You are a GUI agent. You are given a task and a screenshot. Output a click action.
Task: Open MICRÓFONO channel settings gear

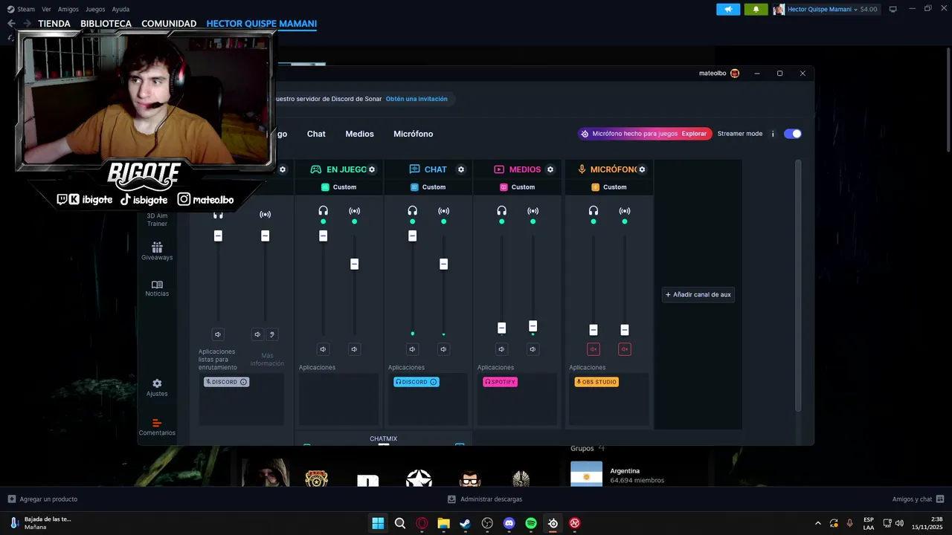click(x=642, y=169)
